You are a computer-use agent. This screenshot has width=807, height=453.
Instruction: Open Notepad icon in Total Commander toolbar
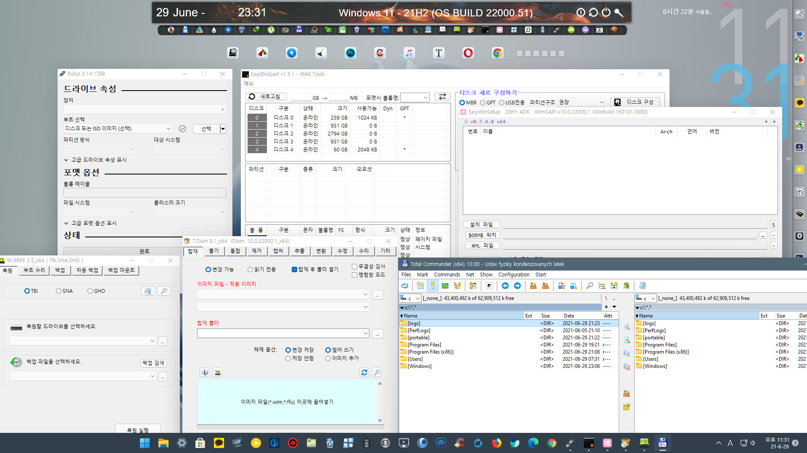tap(642, 286)
